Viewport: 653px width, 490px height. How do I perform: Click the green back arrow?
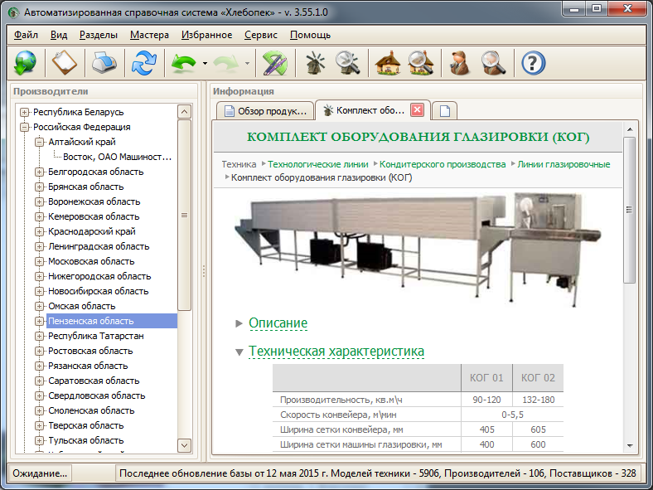(x=183, y=63)
